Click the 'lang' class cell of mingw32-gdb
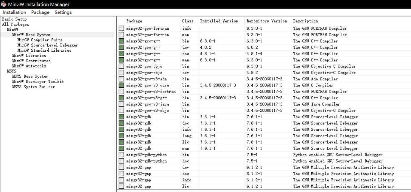The height and width of the screenshot is (192, 411). [x=187, y=136]
